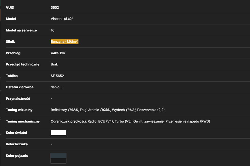Click the Tuning wizualny label
Image resolution: width=250 pixels, height=166 pixels.
point(19,110)
